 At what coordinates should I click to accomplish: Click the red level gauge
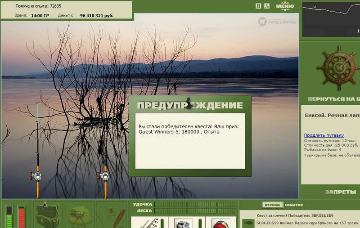coord(22,217)
